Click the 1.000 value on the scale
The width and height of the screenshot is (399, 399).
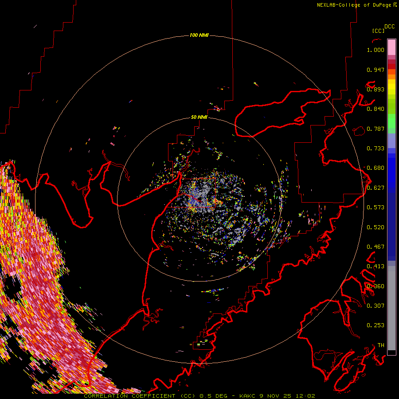coord(376,50)
